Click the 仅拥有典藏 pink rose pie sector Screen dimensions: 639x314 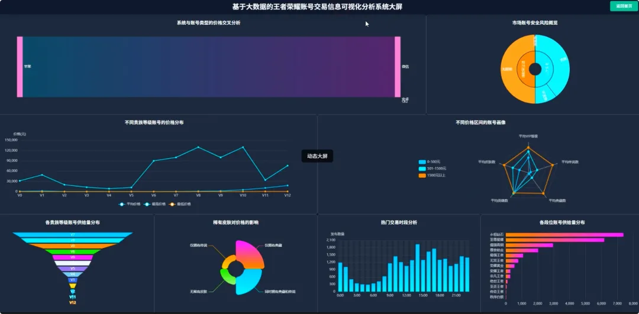coord(248,254)
